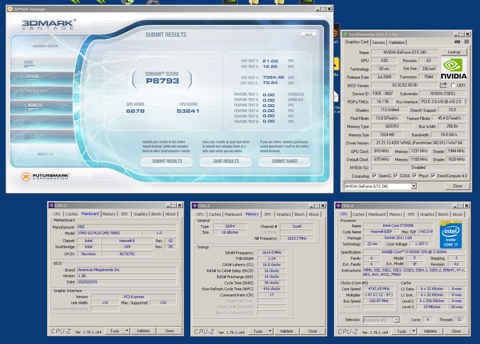480x344 pixels.
Task: Click the CPU-Z Mainboard window title icon
Action: (52, 205)
